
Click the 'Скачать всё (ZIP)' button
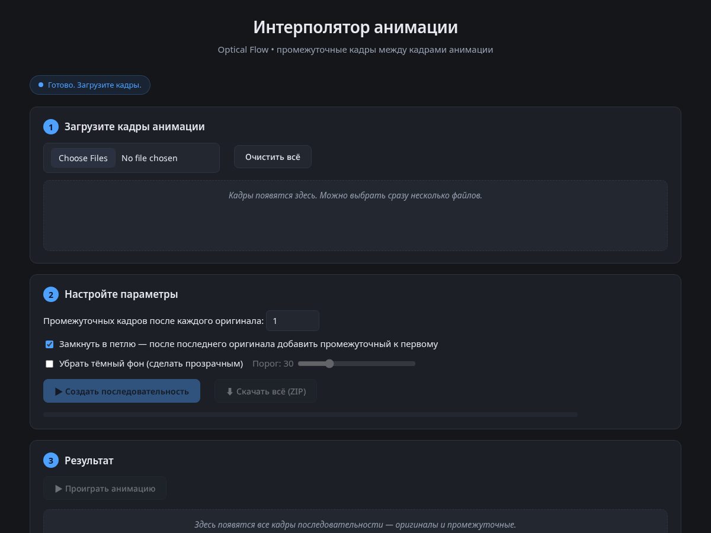click(265, 391)
